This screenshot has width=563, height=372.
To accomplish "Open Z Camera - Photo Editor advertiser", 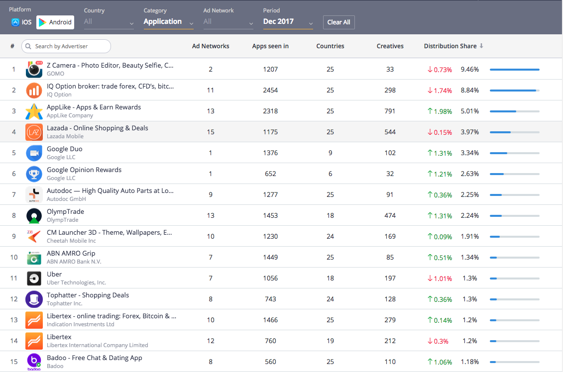I will pyautogui.click(x=110, y=65).
